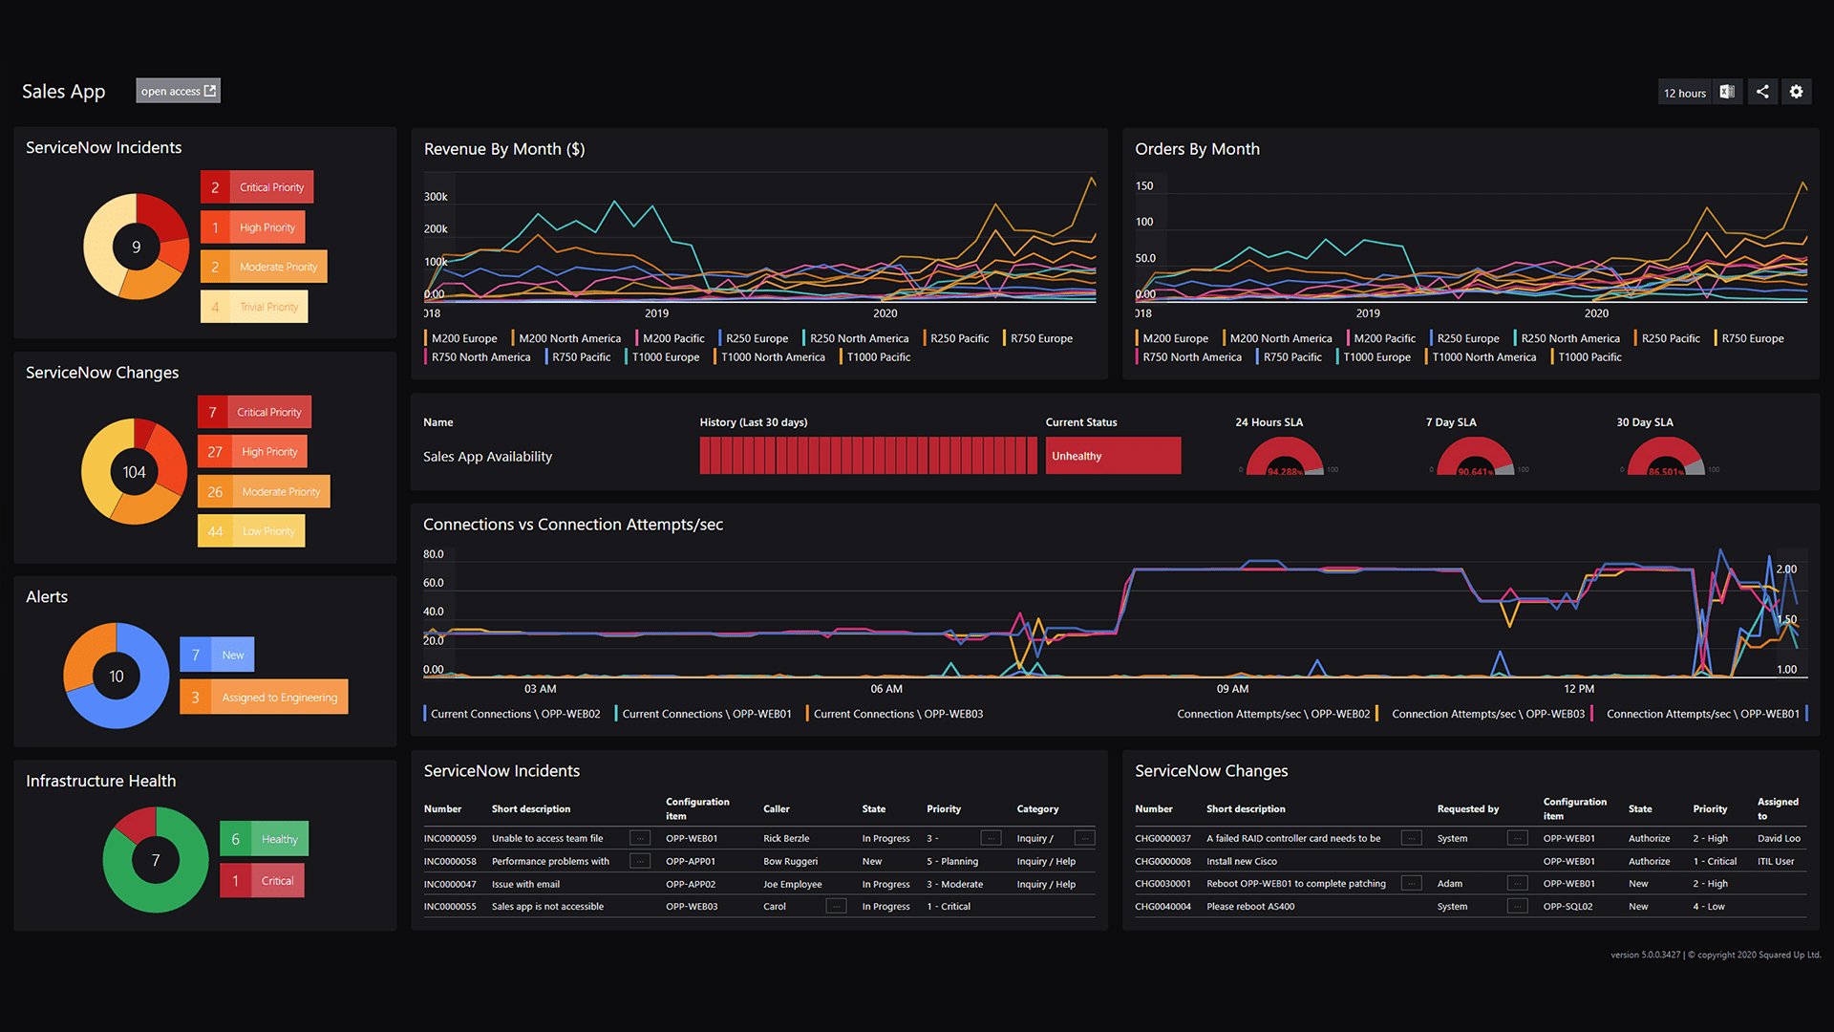Viewport: 1834px width, 1032px height.
Task: Open the ellipsis beside caller Carol
Action: (836, 906)
